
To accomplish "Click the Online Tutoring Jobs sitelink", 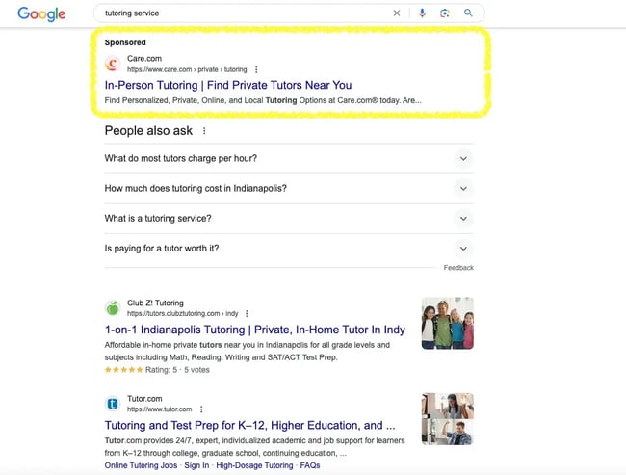I will point(141,465).
